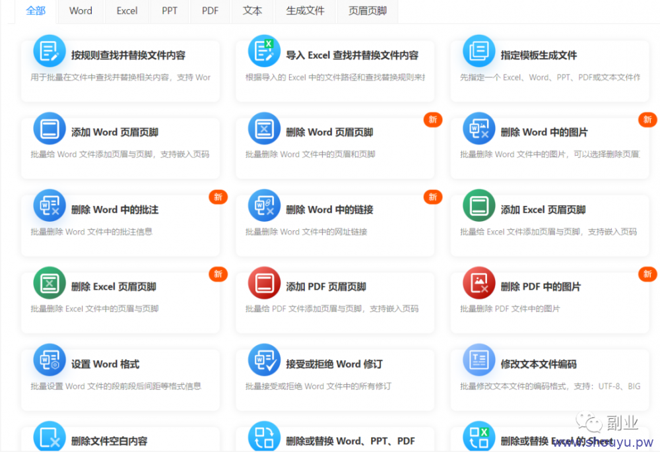This screenshot has width=660, height=452.
Task: Open the 删除 Word 中的链接 title
Action: coord(329,210)
